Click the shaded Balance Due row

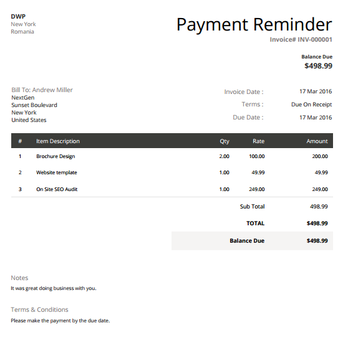click(252, 241)
